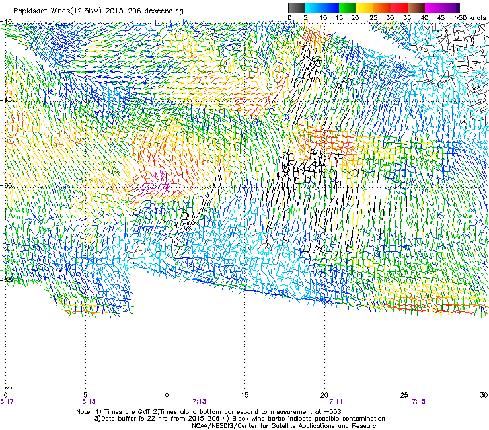489x430 pixels.
Task: Click the gray 0-5 knots legend segment
Action: click(296, 8)
